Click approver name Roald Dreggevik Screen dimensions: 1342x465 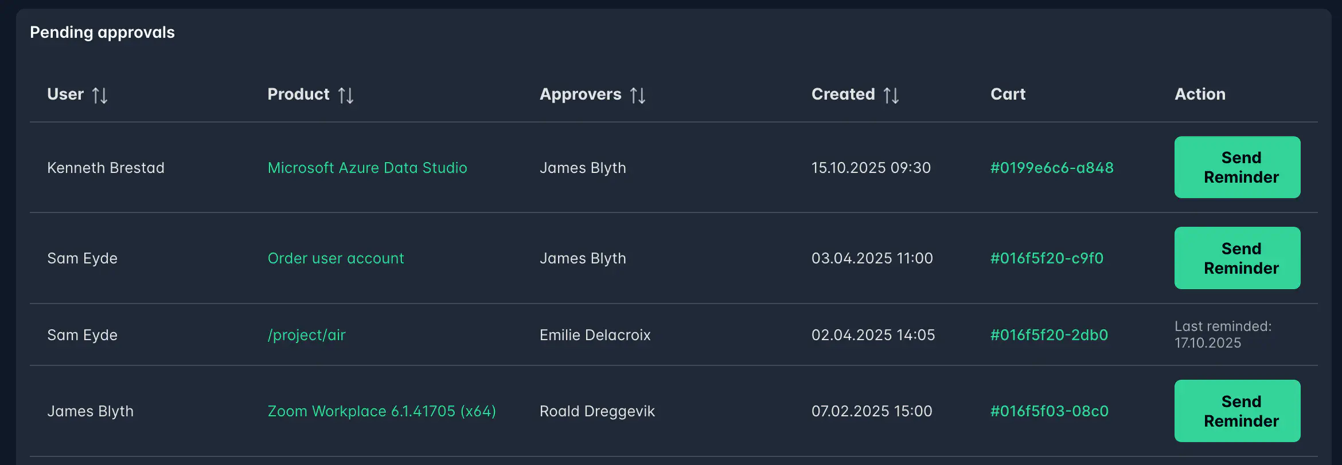click(x=597, y=411)
